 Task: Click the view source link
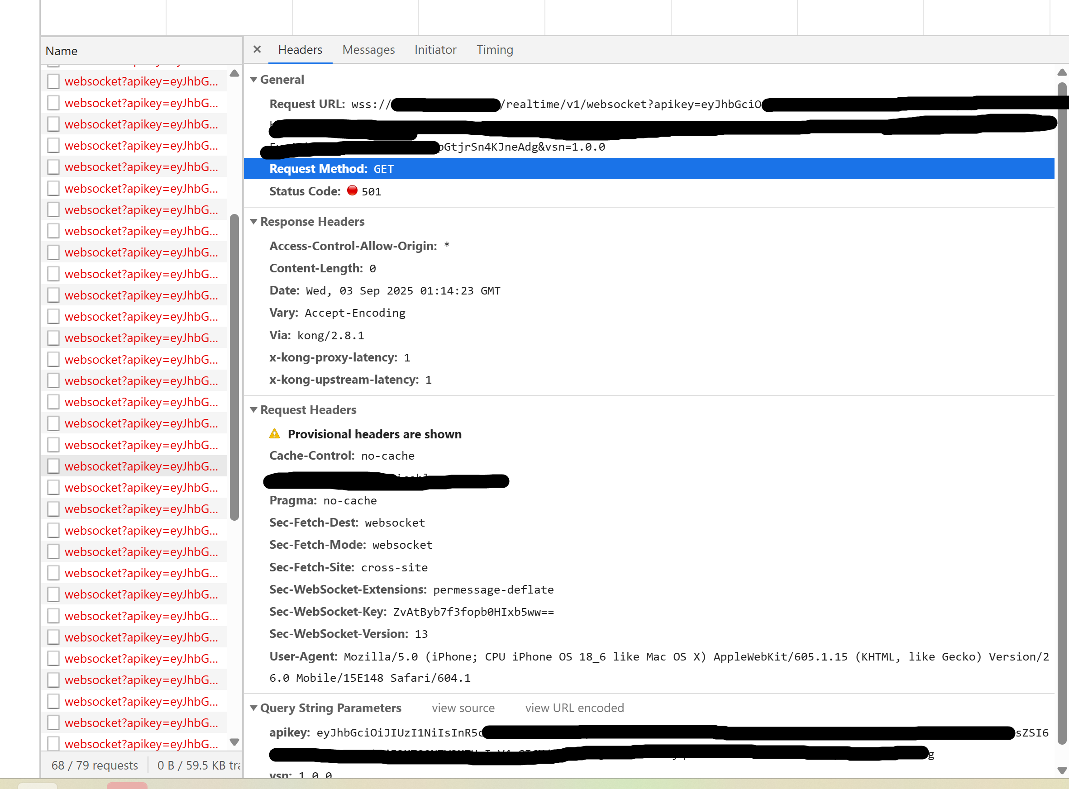[463, 708]
